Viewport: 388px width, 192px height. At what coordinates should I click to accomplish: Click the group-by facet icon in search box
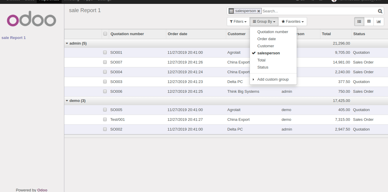click(231, 11)
